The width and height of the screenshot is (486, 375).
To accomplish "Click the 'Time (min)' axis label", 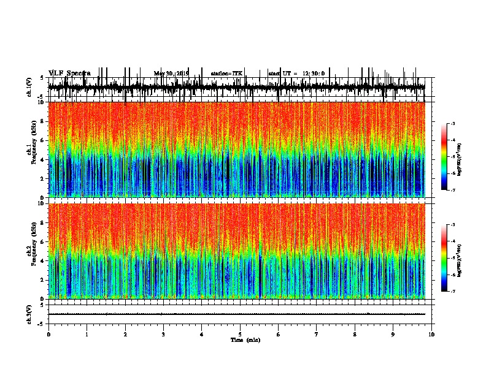I will point(245,340).
